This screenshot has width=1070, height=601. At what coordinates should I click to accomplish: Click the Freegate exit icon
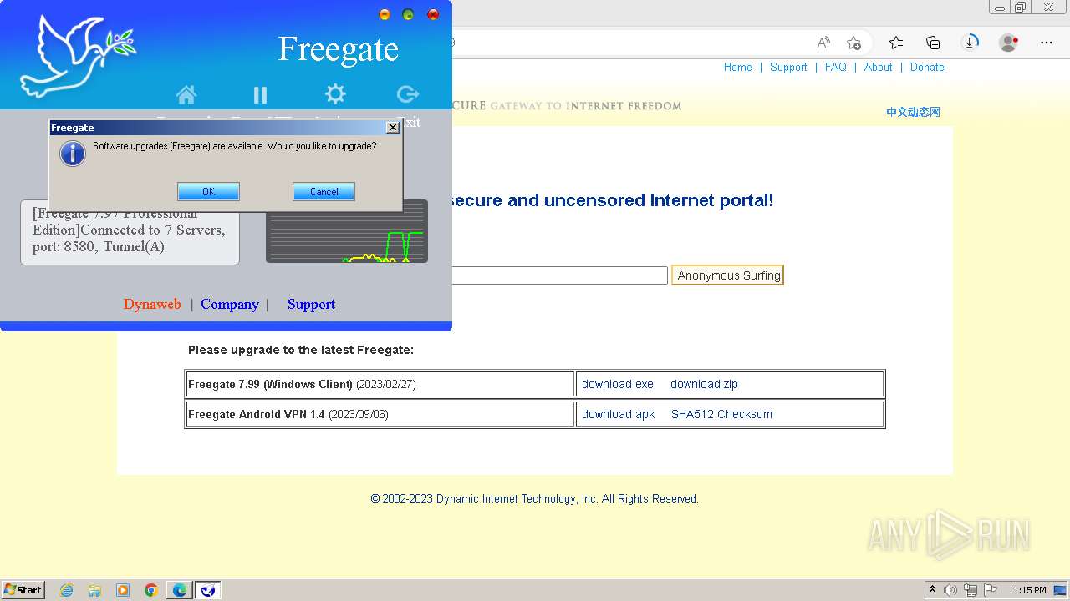[408, 94]
